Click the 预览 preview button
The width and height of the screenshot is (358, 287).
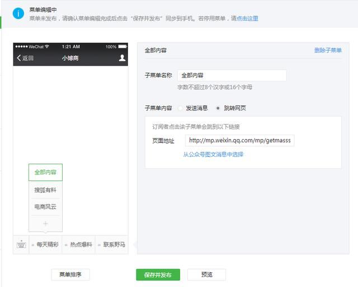(x=206, y=275)
